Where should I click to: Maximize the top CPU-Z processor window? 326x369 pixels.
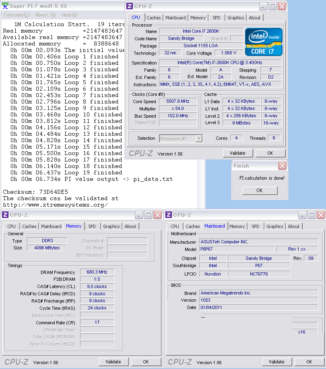(x=272, y=6)
